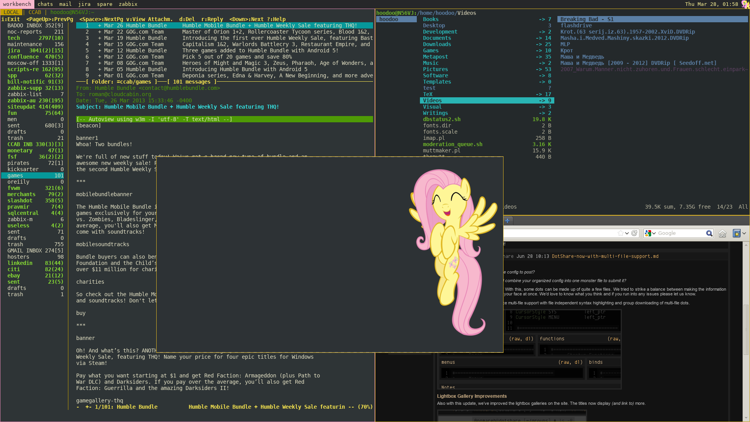Click in the Google search field
The image size is (750, 422).
(x=680, y=233)
